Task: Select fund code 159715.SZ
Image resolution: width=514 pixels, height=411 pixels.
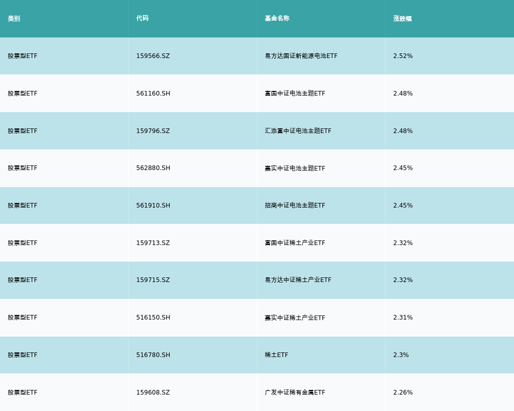Action: pyautogui.click(x=153, y=280)
